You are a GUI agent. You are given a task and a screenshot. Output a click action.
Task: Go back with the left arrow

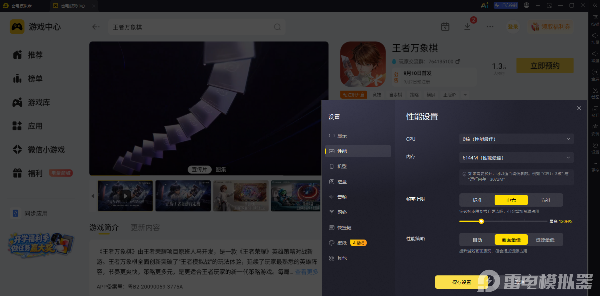(96, 27)
